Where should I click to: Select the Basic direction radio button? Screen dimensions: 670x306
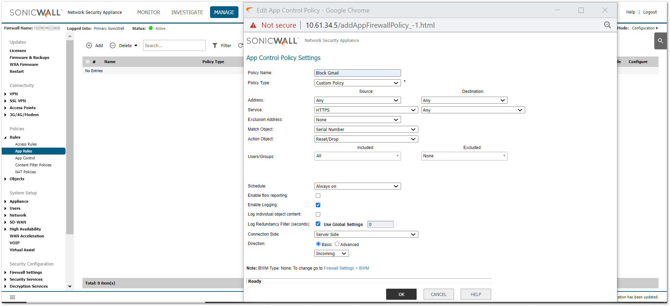[x=318, y=244]
